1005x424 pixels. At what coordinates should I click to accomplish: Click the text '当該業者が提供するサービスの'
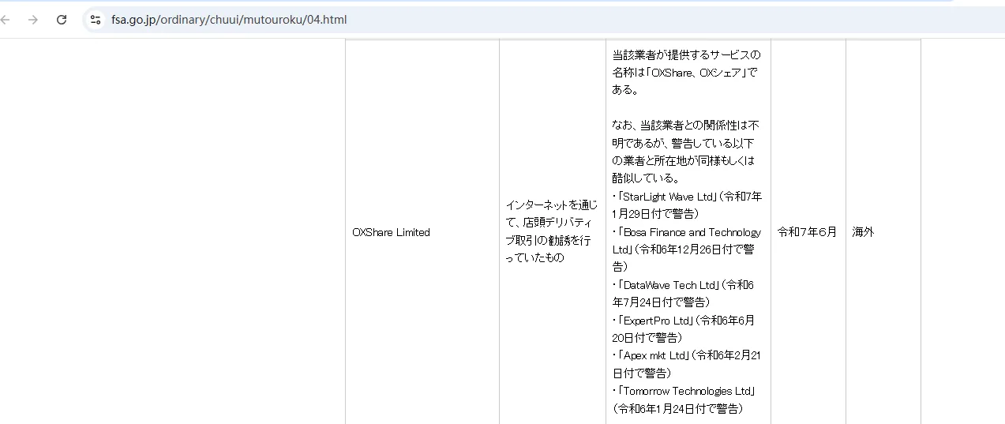(686, 55)
